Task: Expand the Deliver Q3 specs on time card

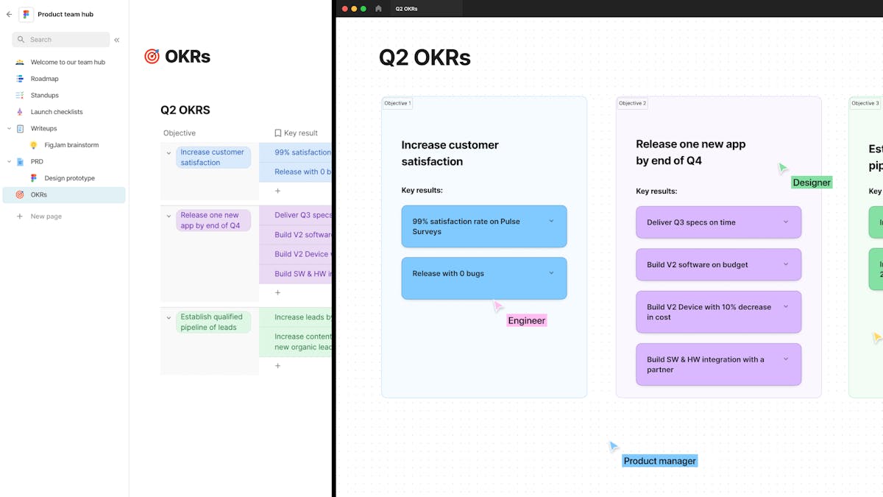Action: 785,222
